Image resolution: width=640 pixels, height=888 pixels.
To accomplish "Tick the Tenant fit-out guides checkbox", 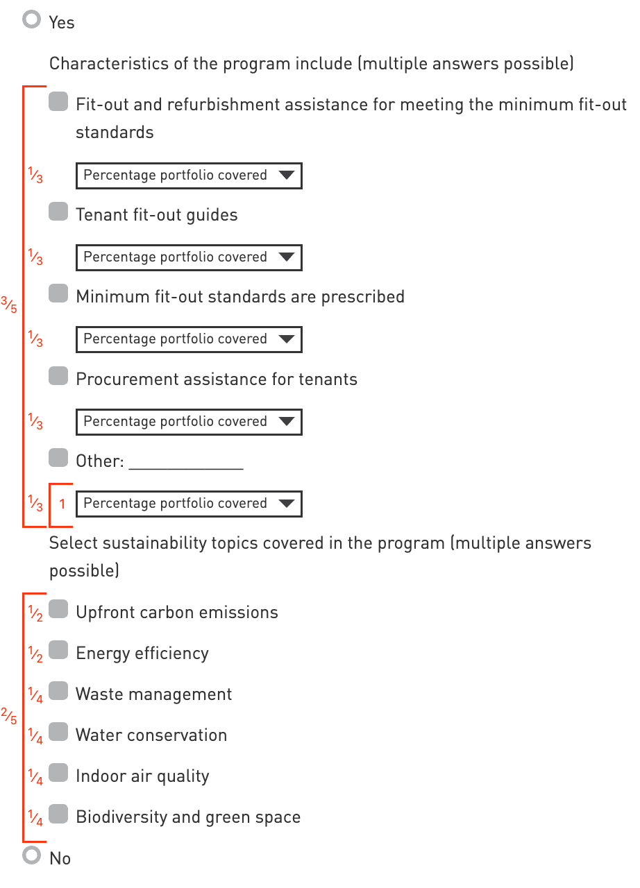I will (59, 212).
